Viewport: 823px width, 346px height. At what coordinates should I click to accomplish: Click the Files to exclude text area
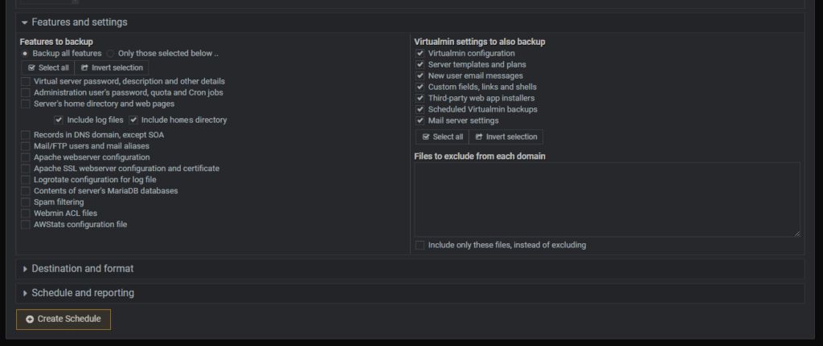(x=607, y=199)
